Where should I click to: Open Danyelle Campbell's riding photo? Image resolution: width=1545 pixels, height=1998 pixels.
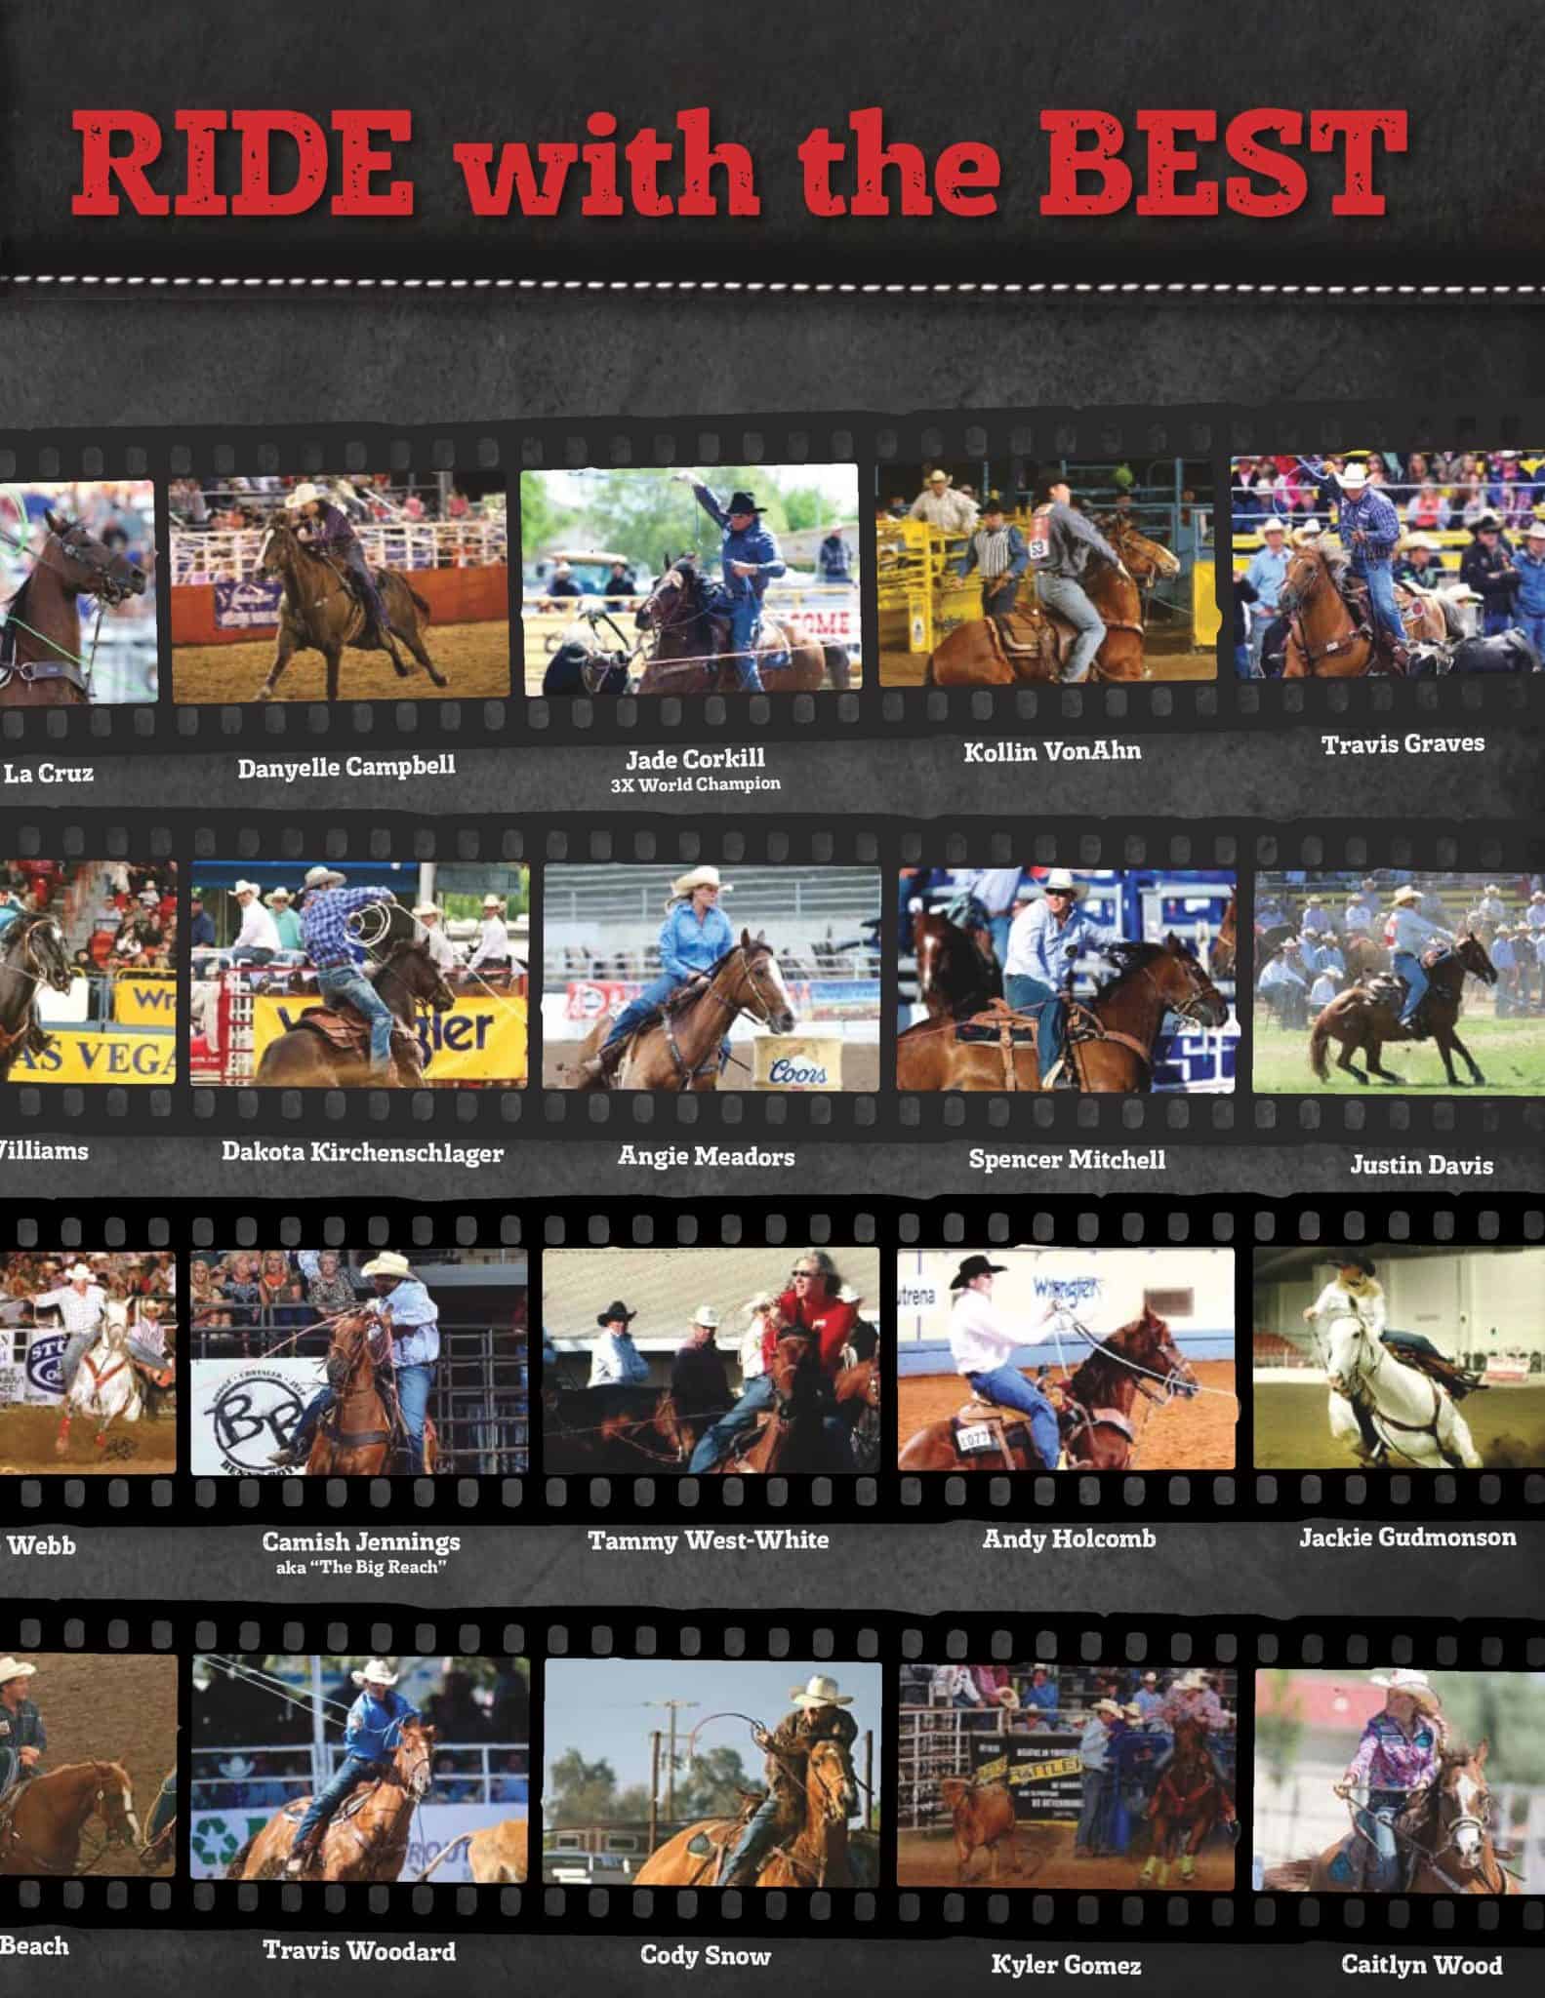click(340, 586)
